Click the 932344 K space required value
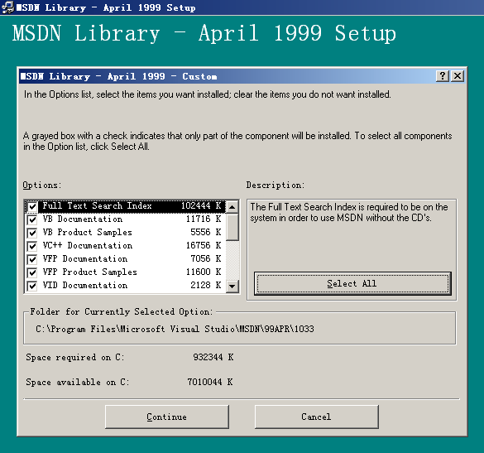The image size is (484, 453). click(x=213, y=358)
